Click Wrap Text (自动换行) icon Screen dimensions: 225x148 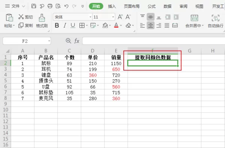[216, 18]
